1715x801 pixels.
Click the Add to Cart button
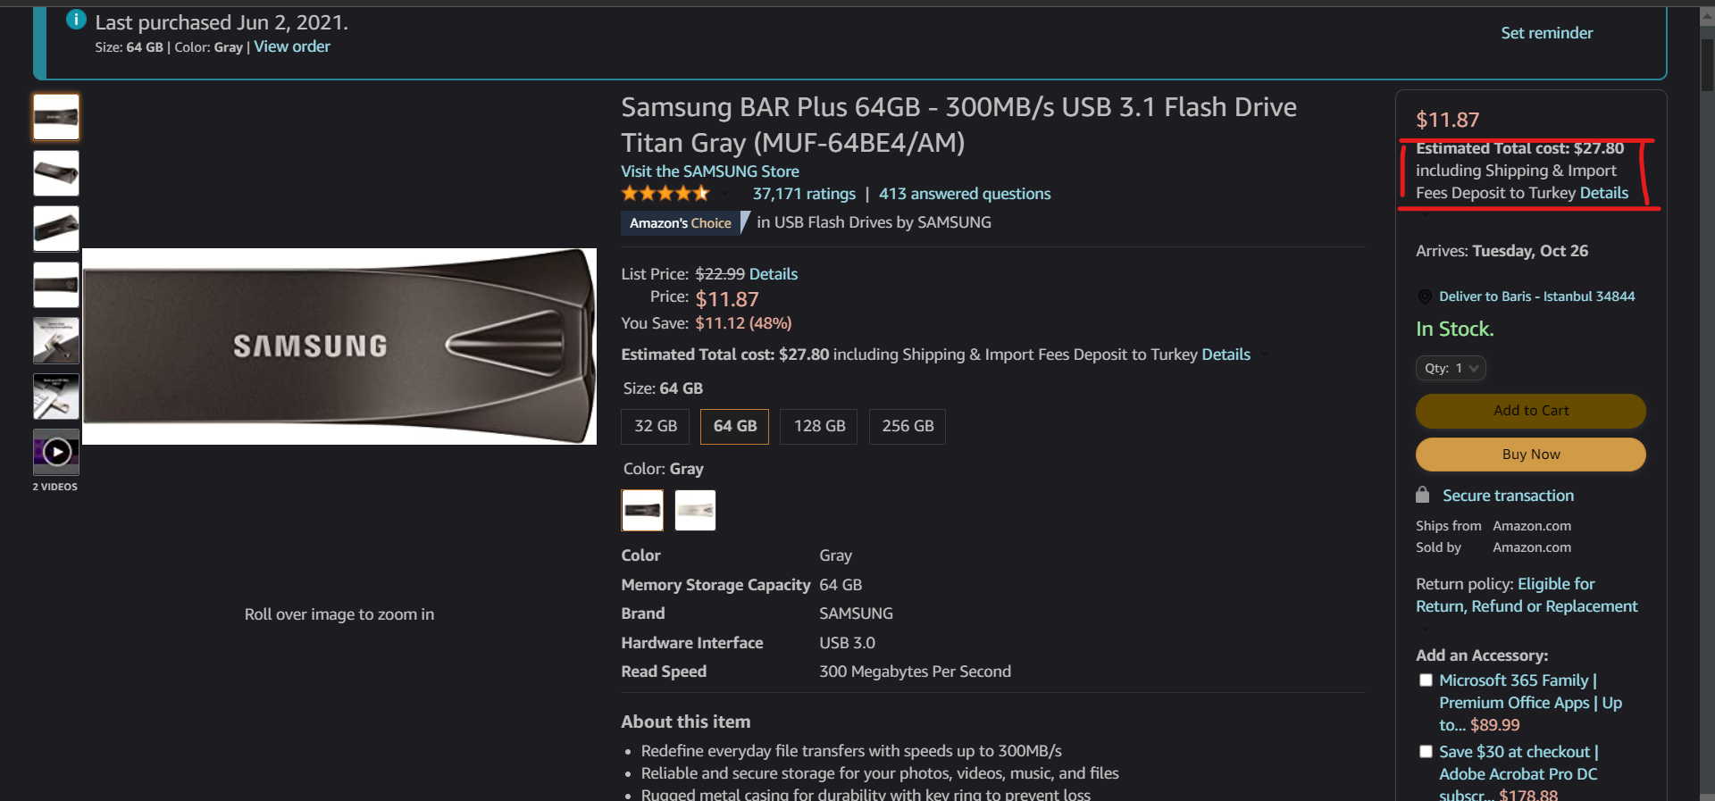pos(1530,411)
